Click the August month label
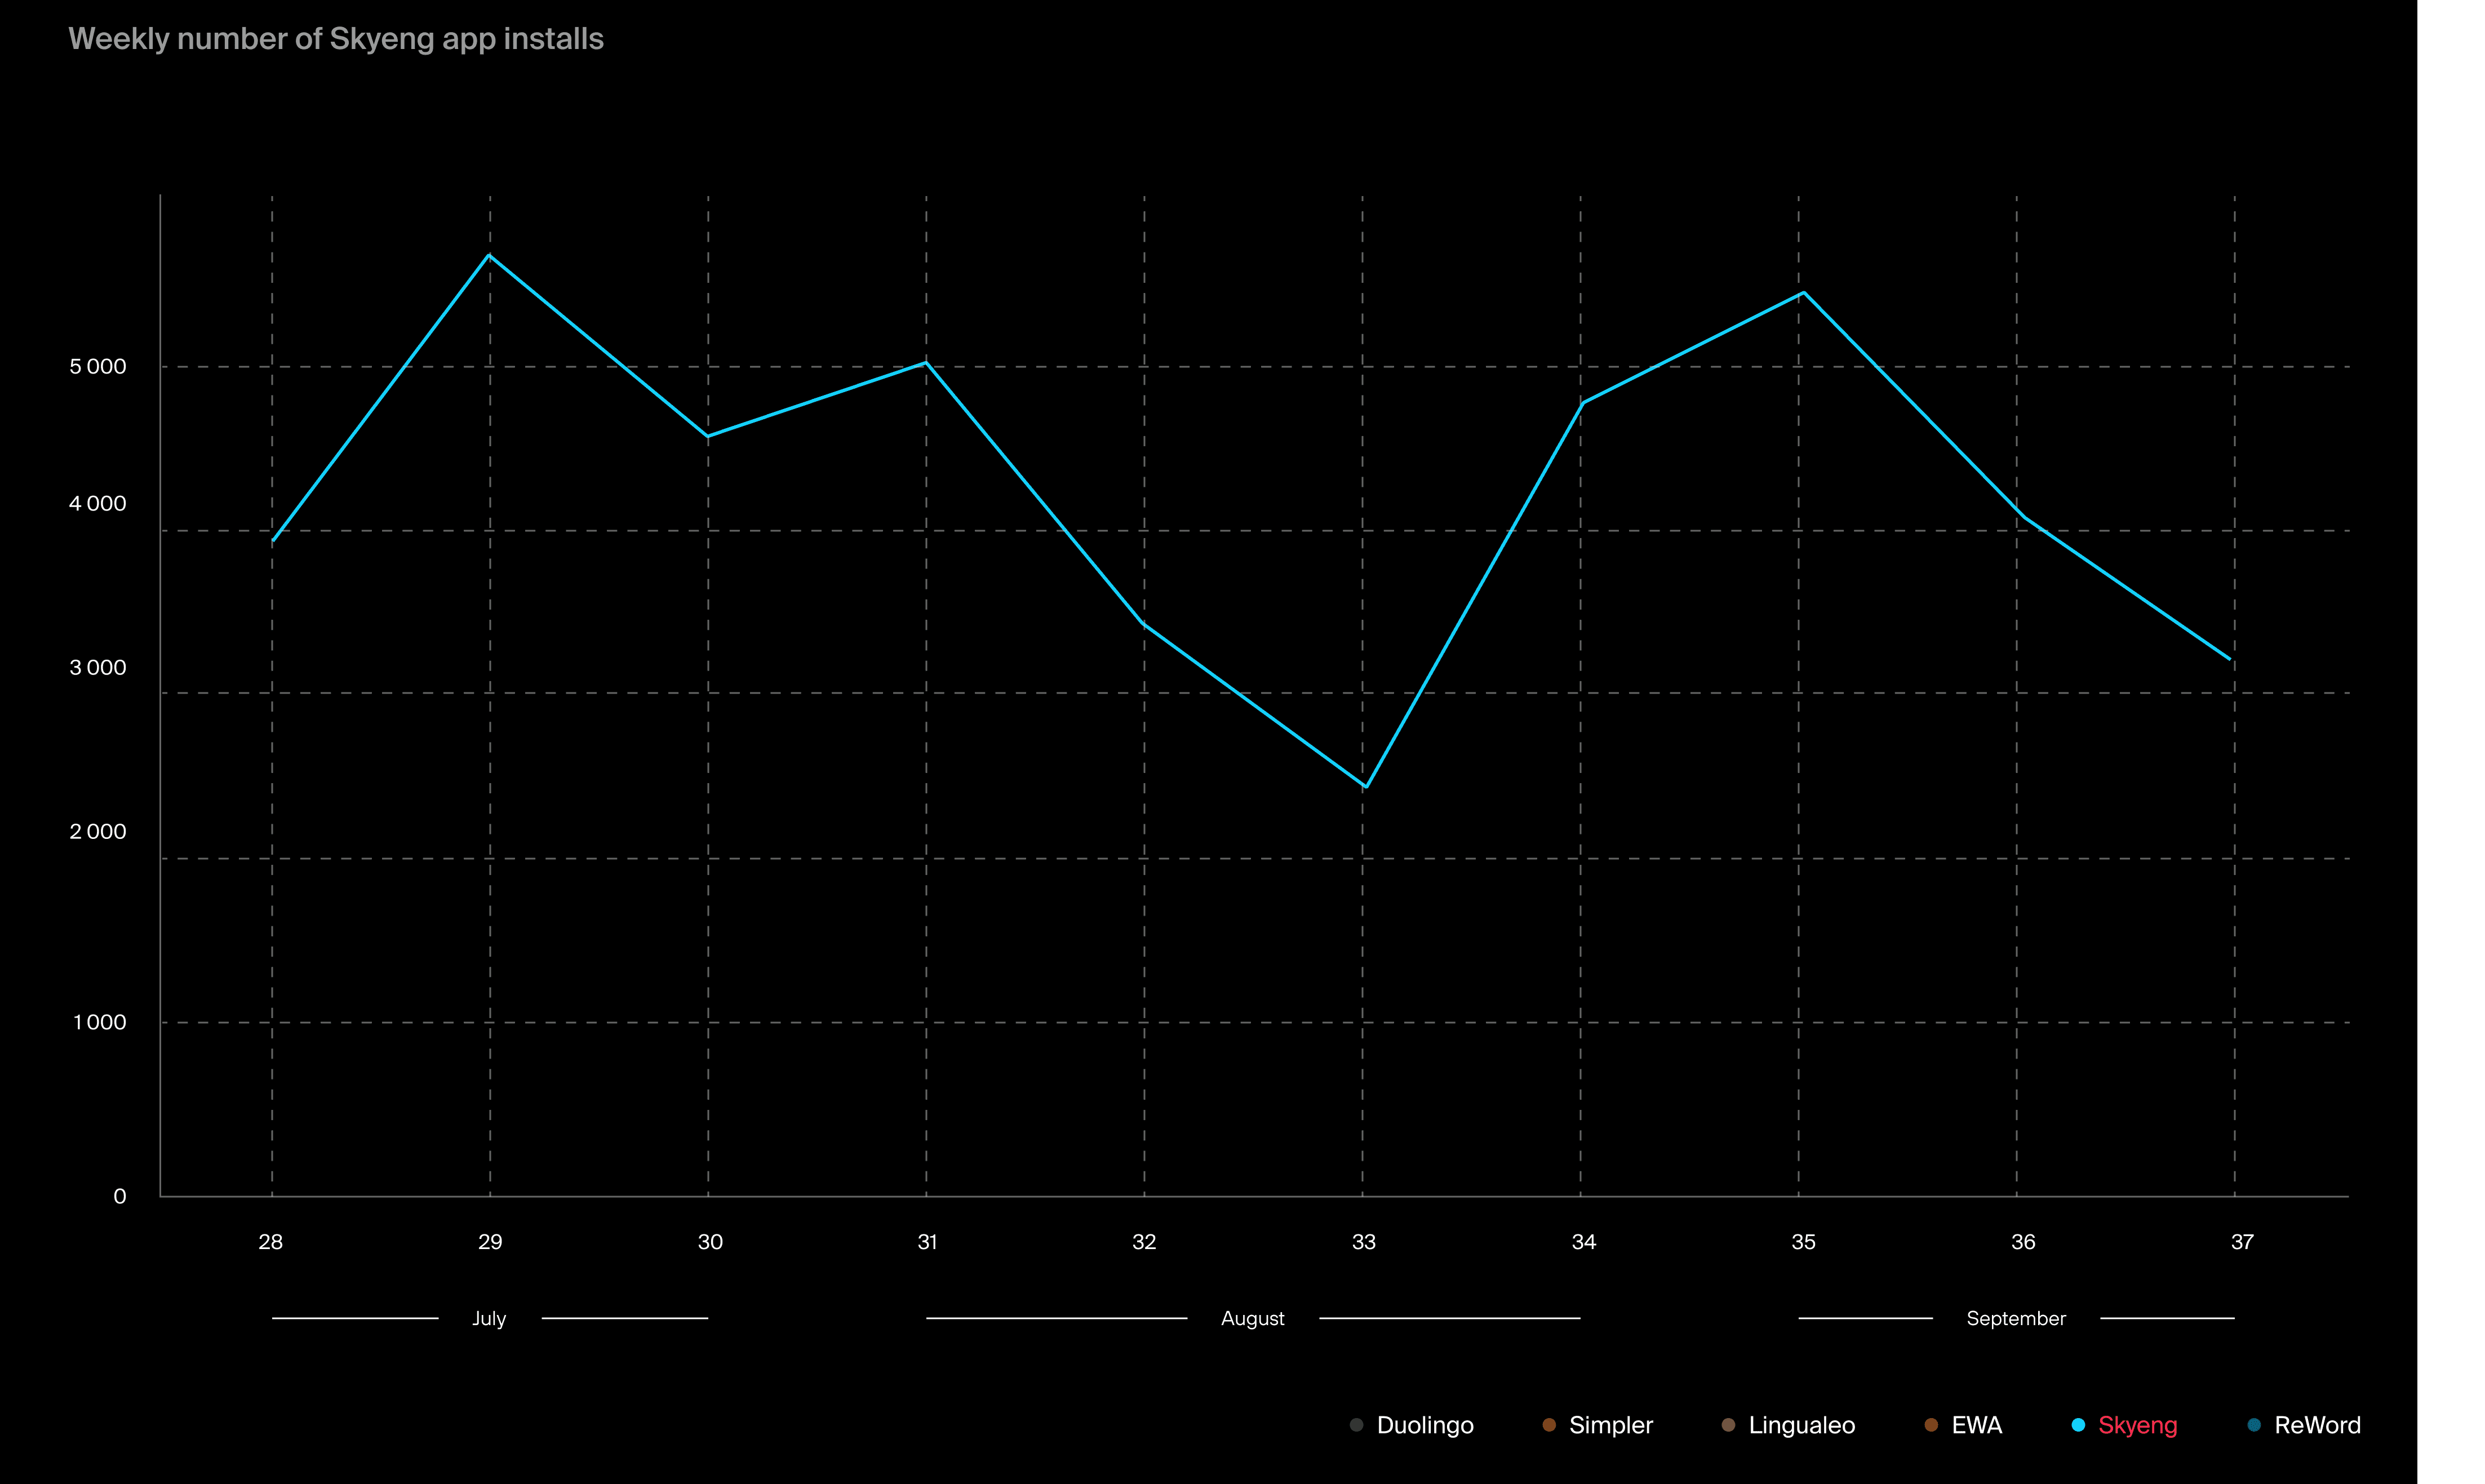Screen dimensions: 2485x1484 [x=1252, y=1318]
